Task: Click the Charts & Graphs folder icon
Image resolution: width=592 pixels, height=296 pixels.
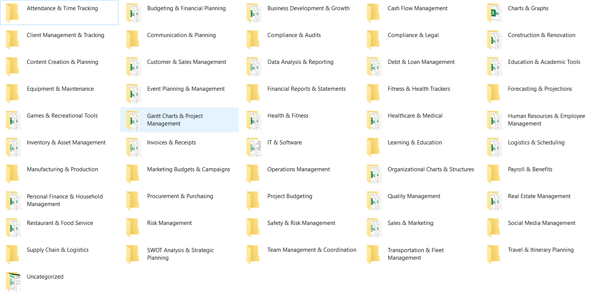Action: coord(494,13)
